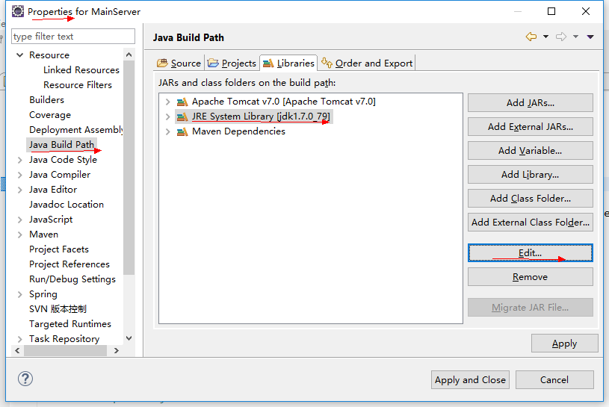Click the horizontal scroll left arrow

point(17,351)
